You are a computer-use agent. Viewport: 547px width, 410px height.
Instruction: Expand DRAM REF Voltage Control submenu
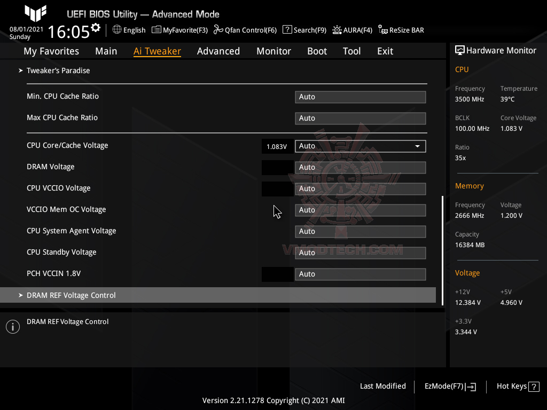click(x=218, y=295)
